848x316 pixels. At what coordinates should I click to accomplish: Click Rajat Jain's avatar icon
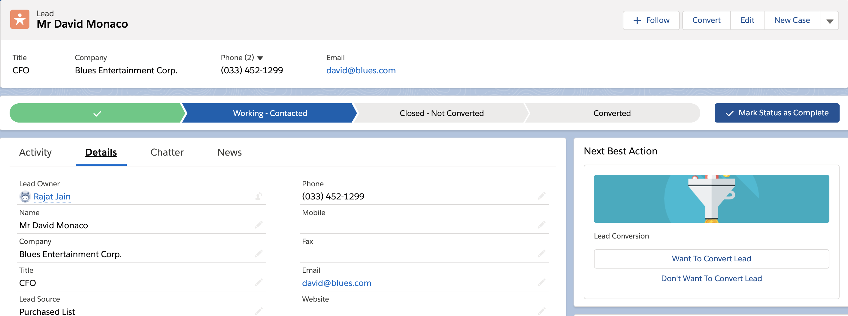coord(25,196)
